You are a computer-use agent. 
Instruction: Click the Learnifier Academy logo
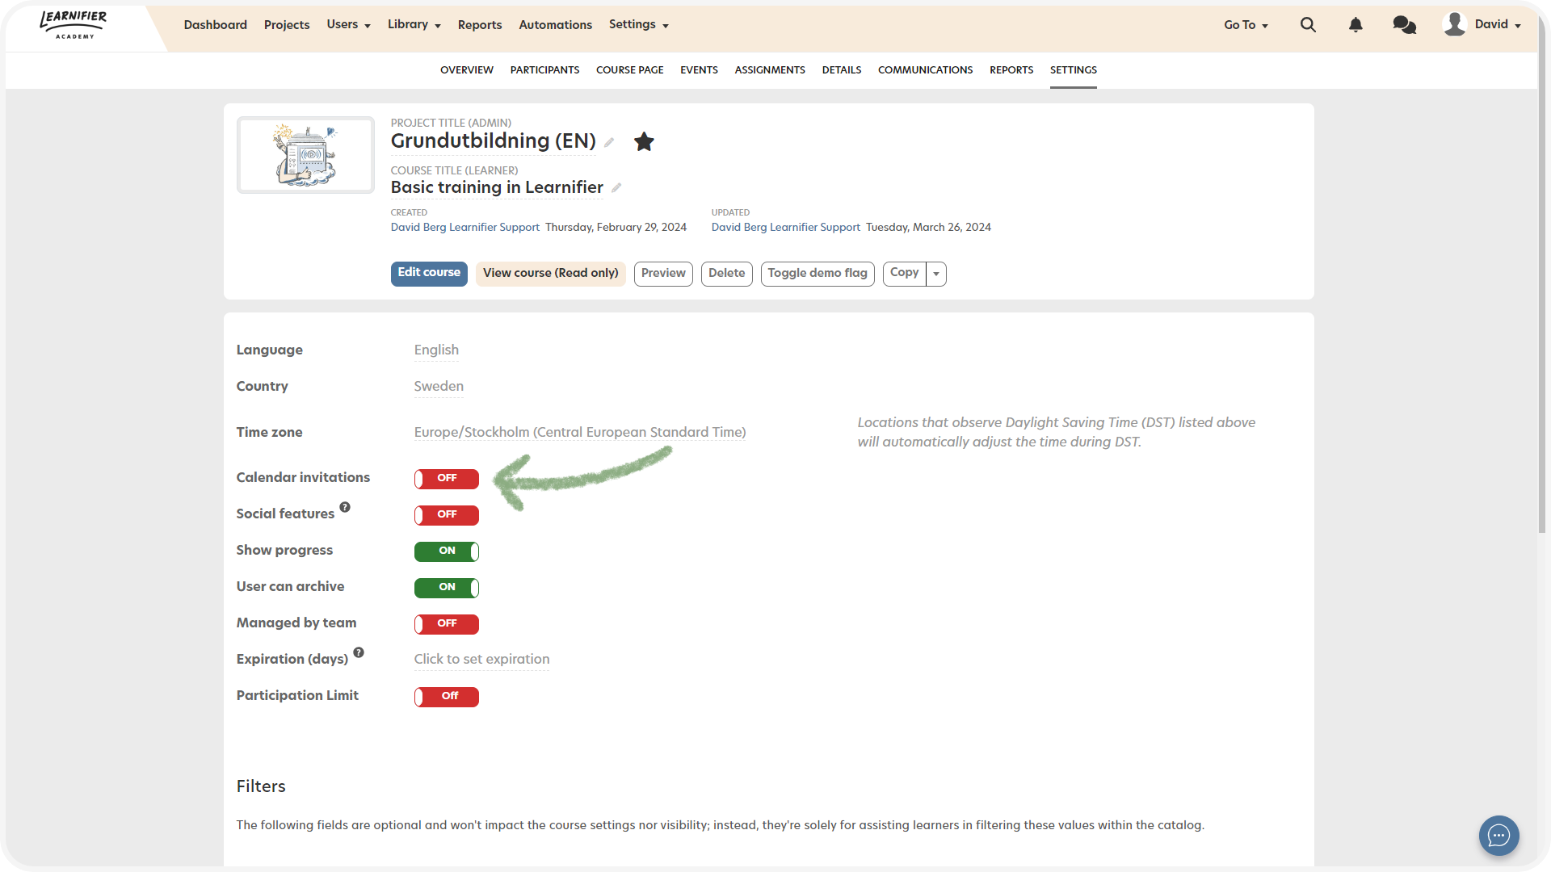click(74, 24)
